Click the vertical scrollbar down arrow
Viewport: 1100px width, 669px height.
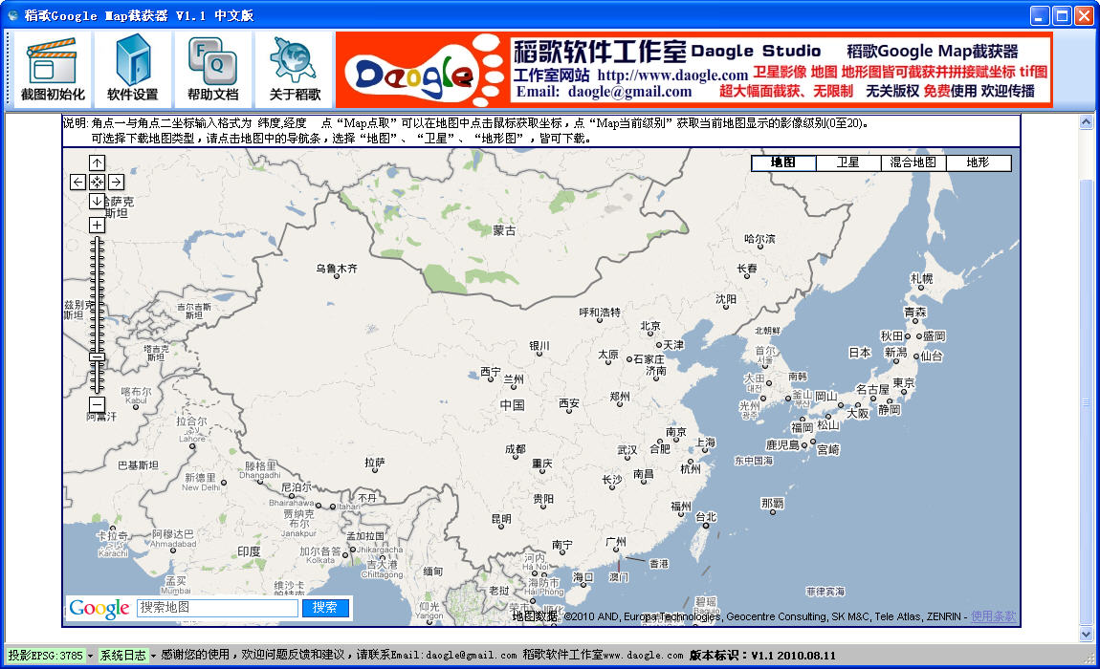[x=1086, y=635]
